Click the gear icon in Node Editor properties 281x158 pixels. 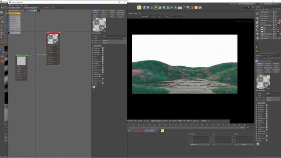tap(94, 87)
